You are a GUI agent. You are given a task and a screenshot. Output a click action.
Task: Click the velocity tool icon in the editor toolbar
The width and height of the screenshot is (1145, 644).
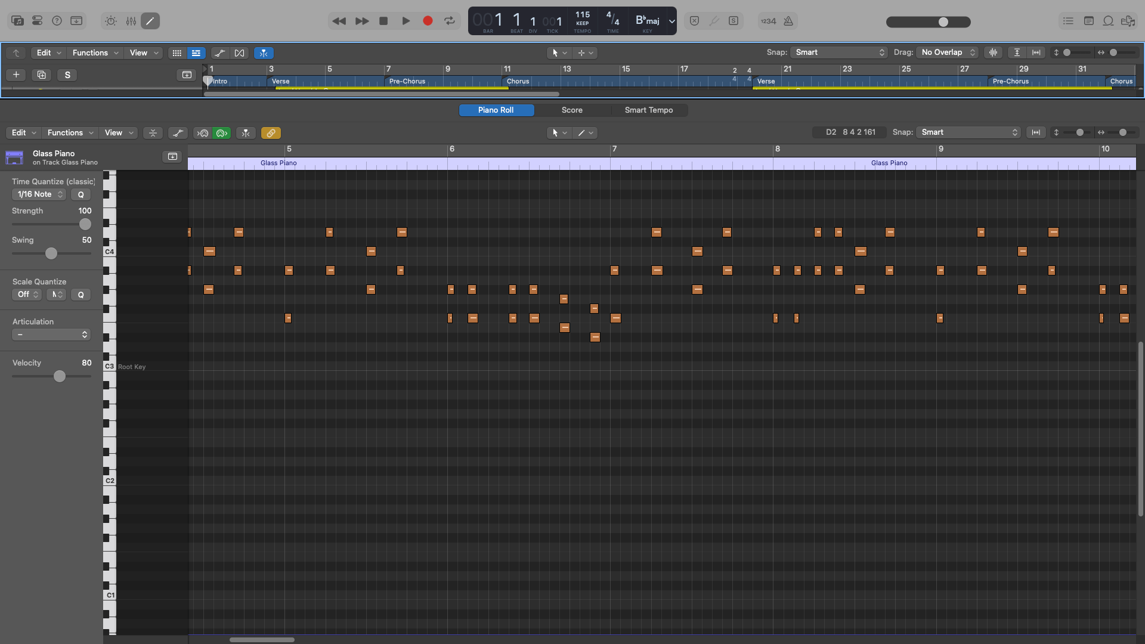click(178, 132)
